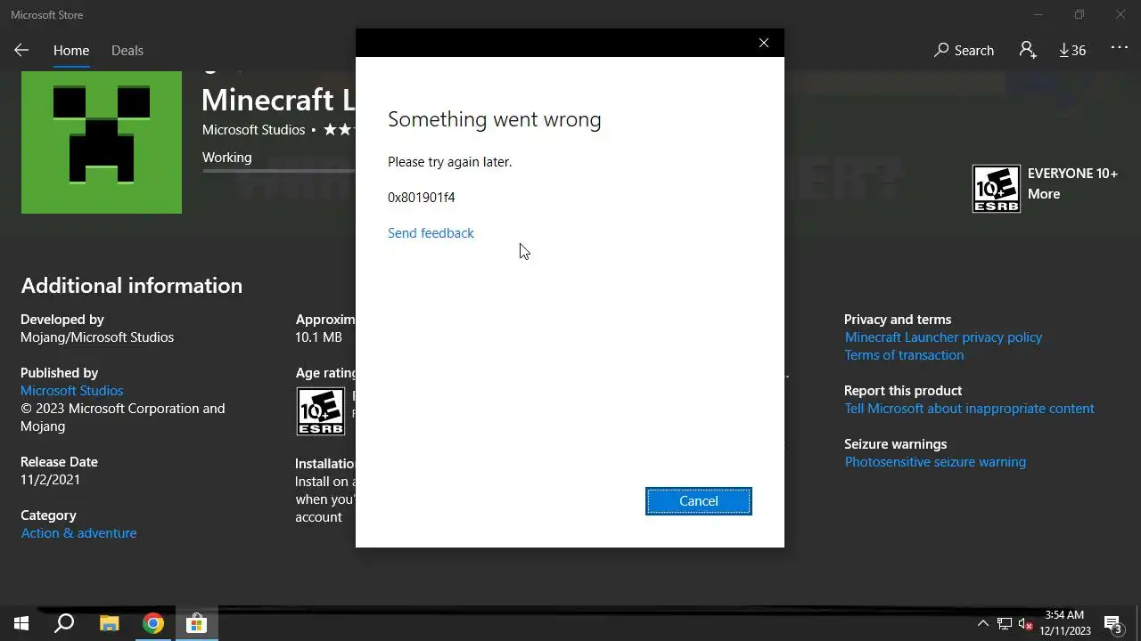1141x641 pixels.
Task: Close the error dialog with the X
Action: 764,43
